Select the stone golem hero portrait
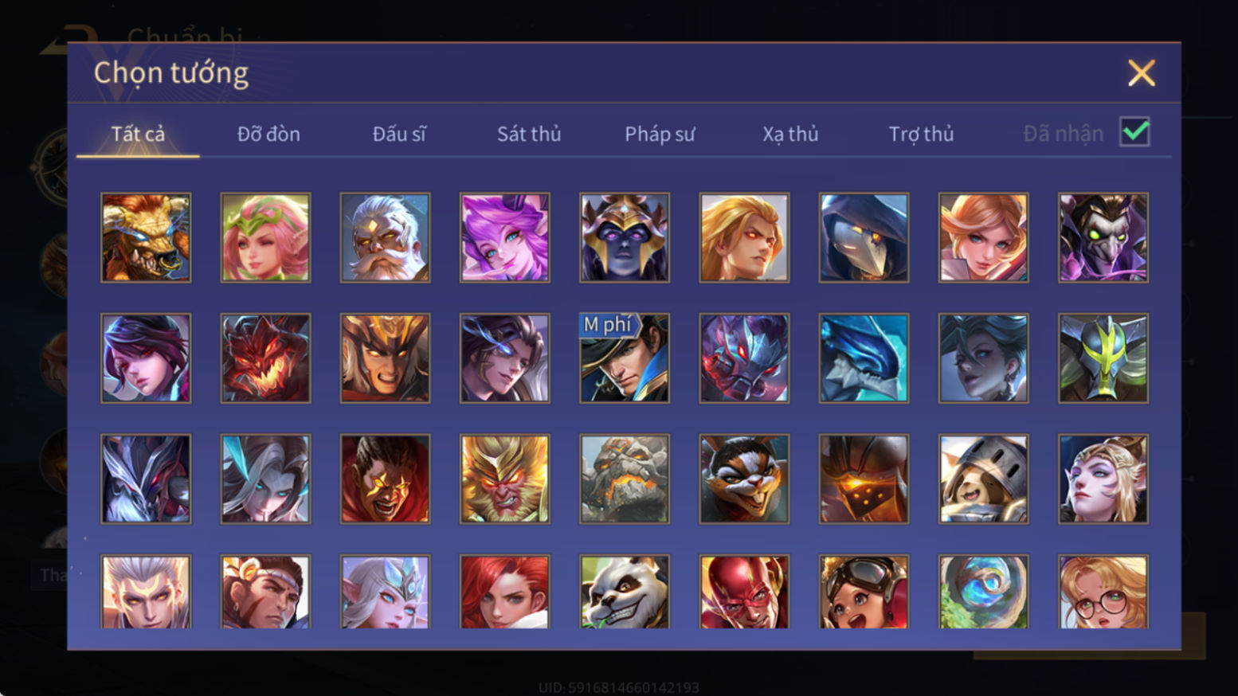The width and height of the screenshot is (1238, 696). tap(625, 479)
